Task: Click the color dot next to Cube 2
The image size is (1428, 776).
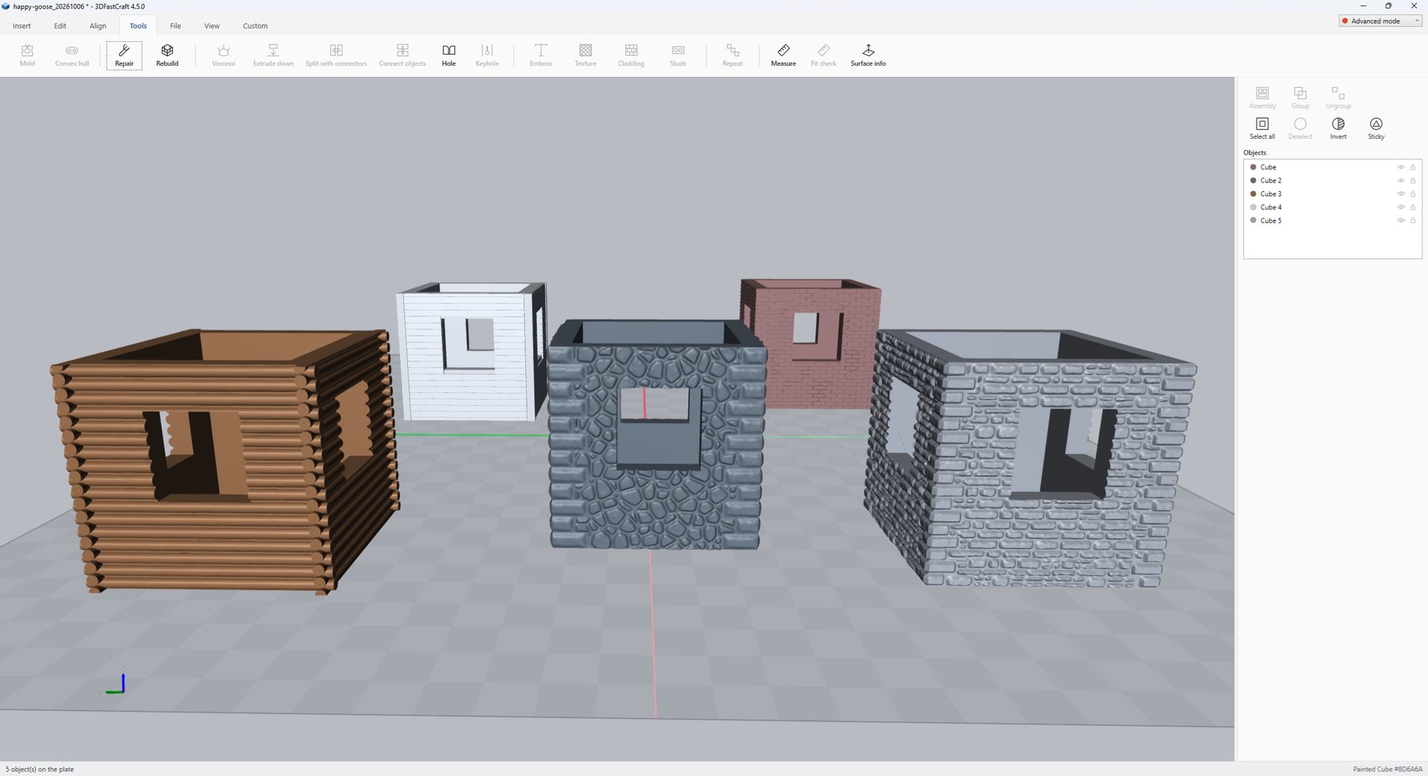Action: 1253,181
